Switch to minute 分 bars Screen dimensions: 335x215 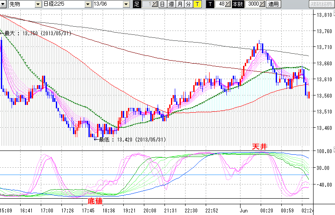pyautogui.click(x=188, y=4)
